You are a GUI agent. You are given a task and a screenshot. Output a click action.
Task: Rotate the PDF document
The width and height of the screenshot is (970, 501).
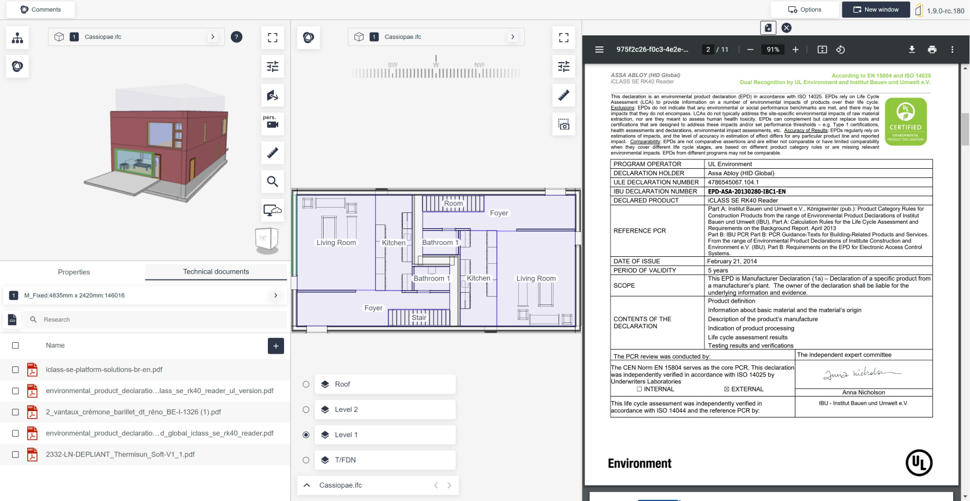tap(840, 50)
